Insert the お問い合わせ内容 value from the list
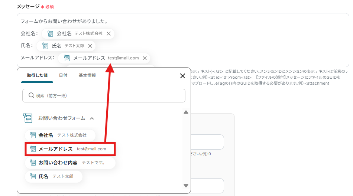The width and height of the screenshot is (353, 196). pyautogui.click(x=70, y=163)
